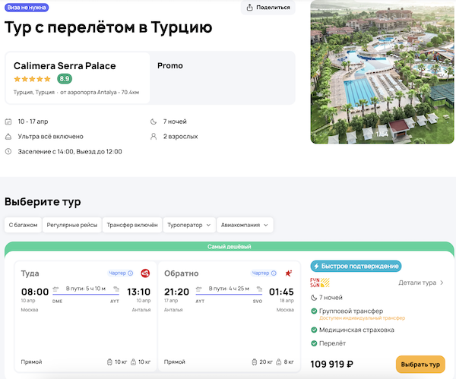456x379 pixels.
Task: Click the Поделиться share button
Action: pyautogui.click(x=269, y=8)
